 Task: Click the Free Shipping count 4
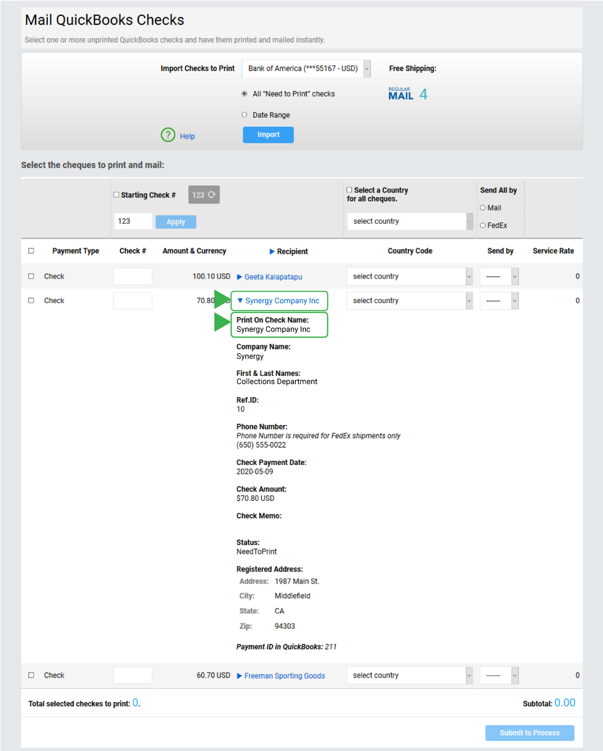424,94
